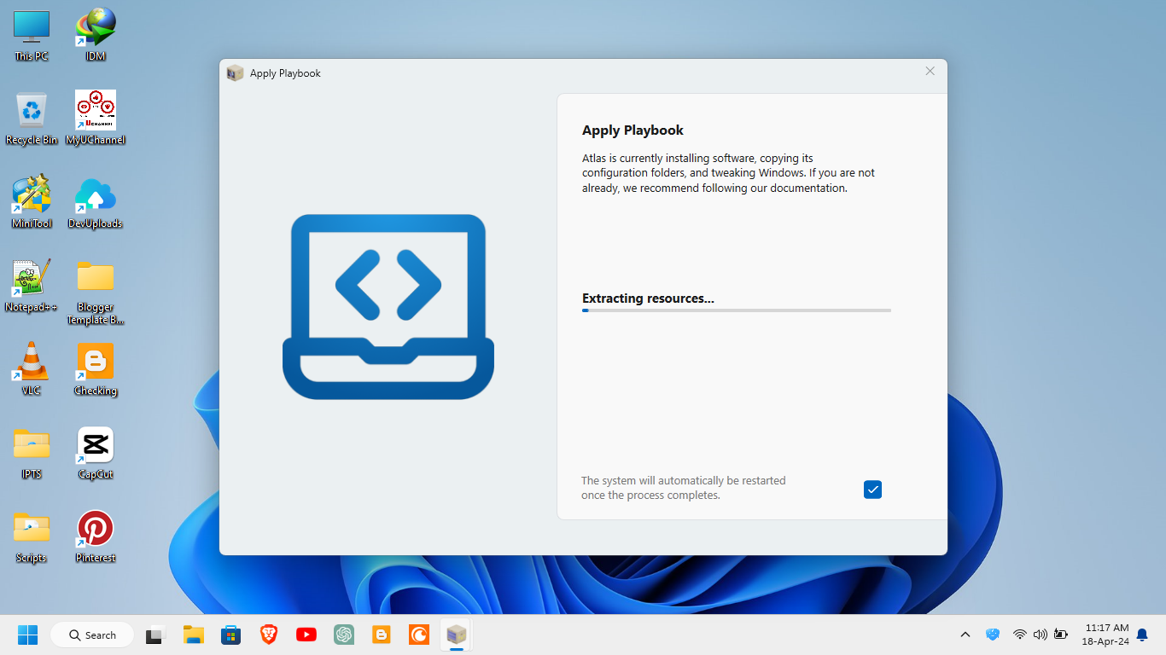Open This PC desktop icon
1166x655 pixels.
click(32, 36)
